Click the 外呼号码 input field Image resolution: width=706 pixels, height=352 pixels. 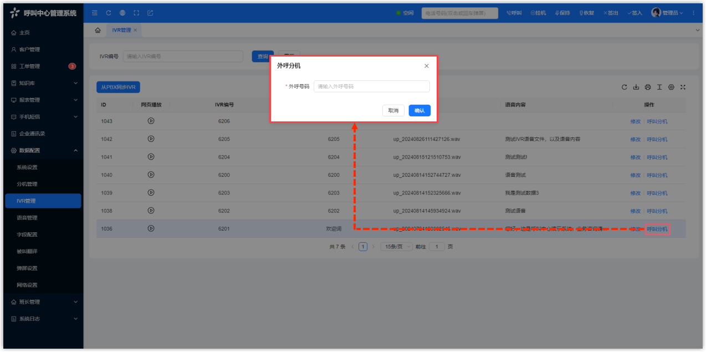click(371, 86)
